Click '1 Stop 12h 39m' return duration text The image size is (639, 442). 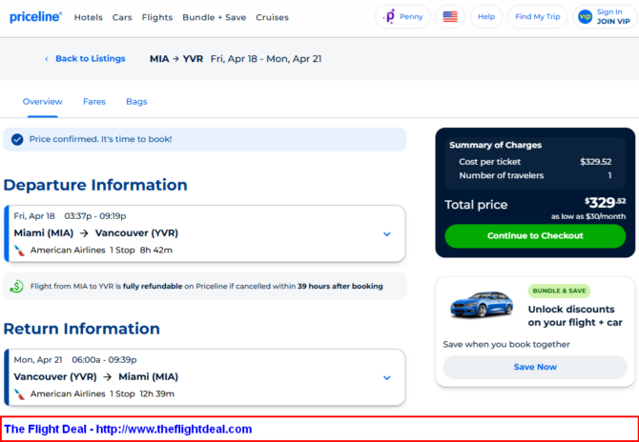[142, 394]
